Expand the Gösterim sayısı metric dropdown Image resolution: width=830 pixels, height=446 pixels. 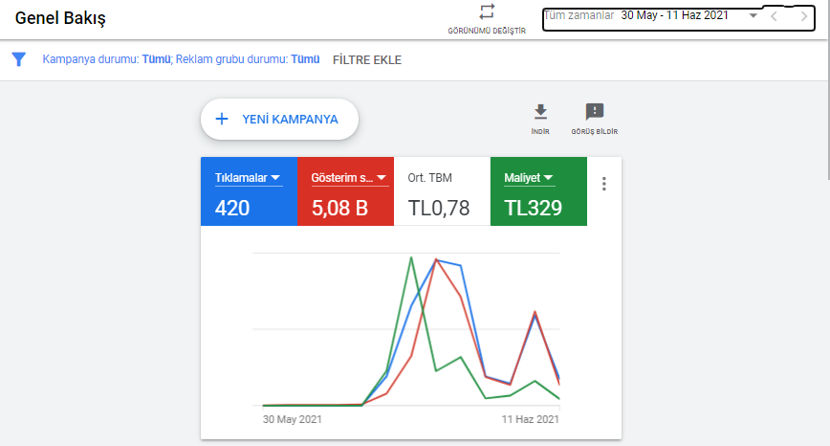(381, 178)
